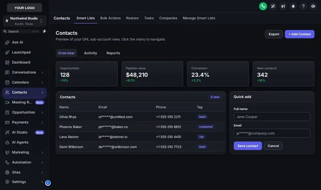This screenshot has width=321, height=190.
Task: Click the Email input in Quick add
Action: tap(272, 133)
